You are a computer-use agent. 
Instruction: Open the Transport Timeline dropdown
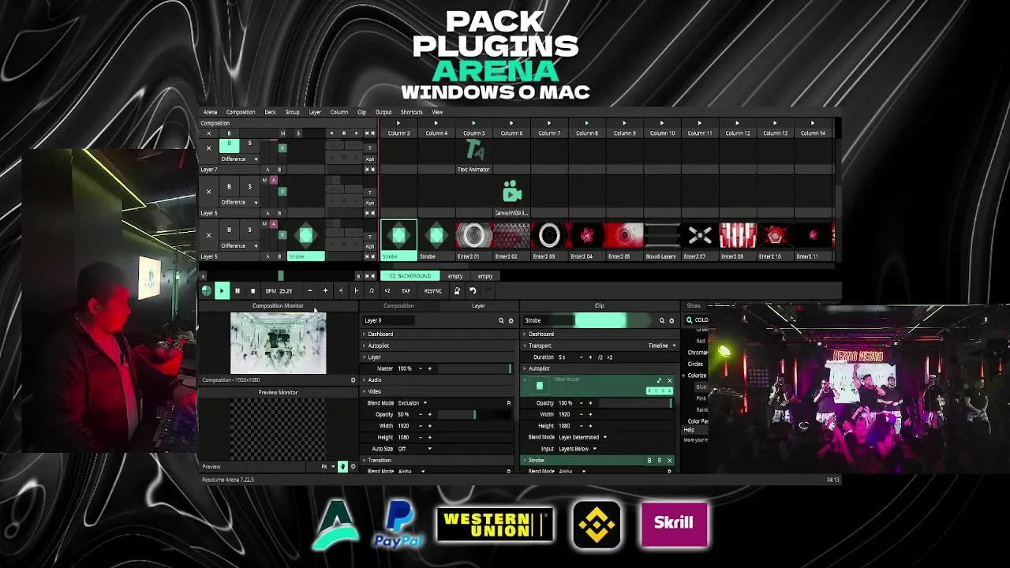tap(662, 346)
